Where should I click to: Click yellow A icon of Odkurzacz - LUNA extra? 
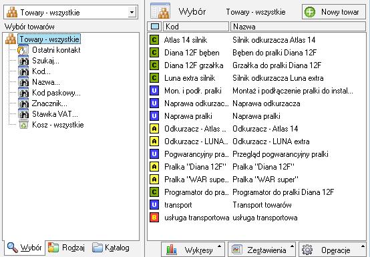[154, 142]
